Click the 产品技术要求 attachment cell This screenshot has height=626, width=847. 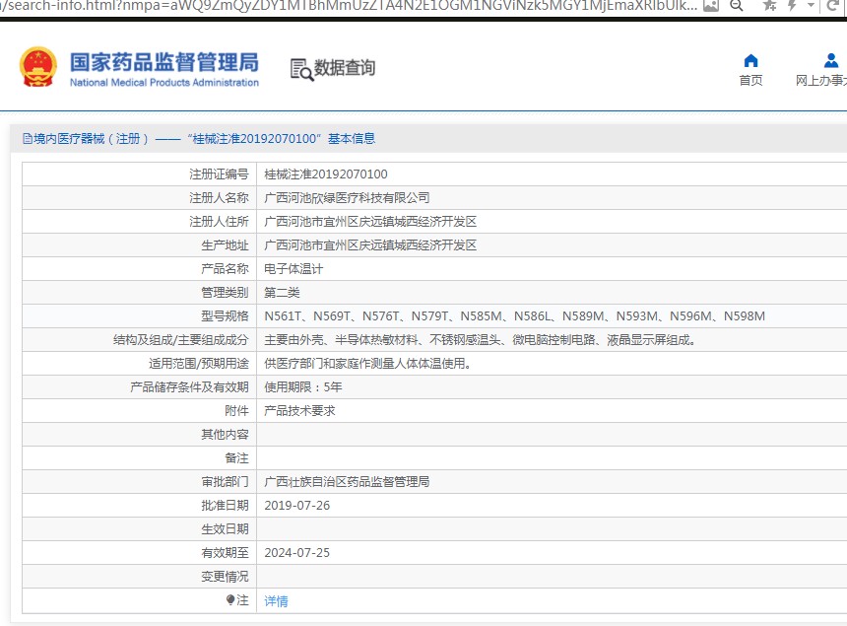(x=299, y=410)
